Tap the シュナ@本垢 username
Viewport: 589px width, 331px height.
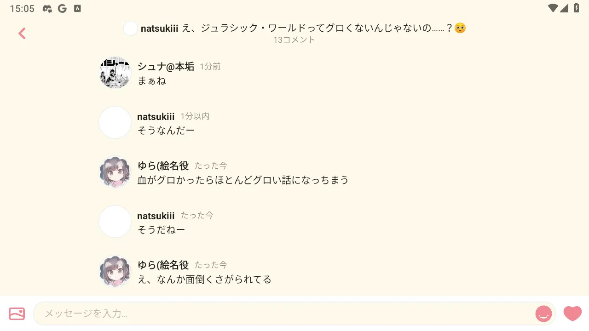166,67
